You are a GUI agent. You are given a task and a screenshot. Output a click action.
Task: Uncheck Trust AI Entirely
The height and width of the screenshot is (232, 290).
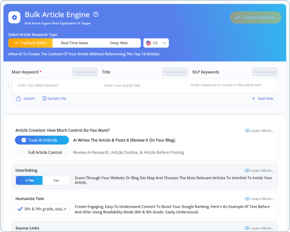[23, 140]
